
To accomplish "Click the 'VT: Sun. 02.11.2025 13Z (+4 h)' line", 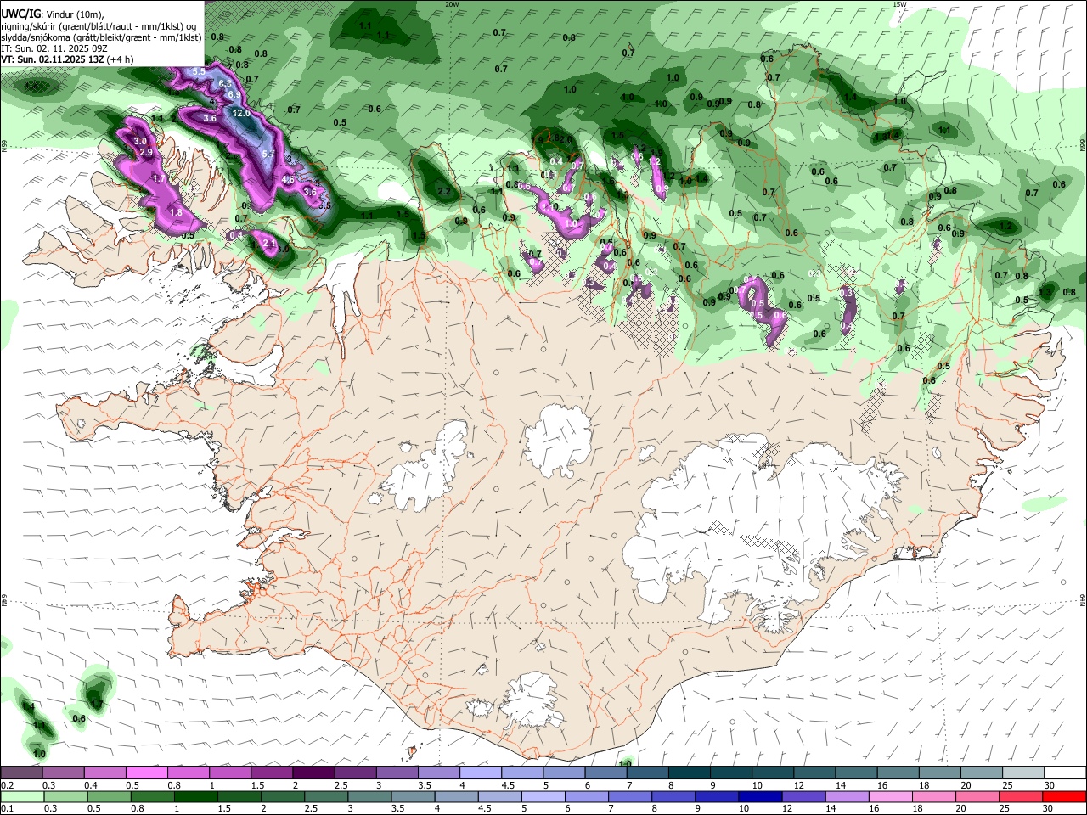I will tap(67, 59).
